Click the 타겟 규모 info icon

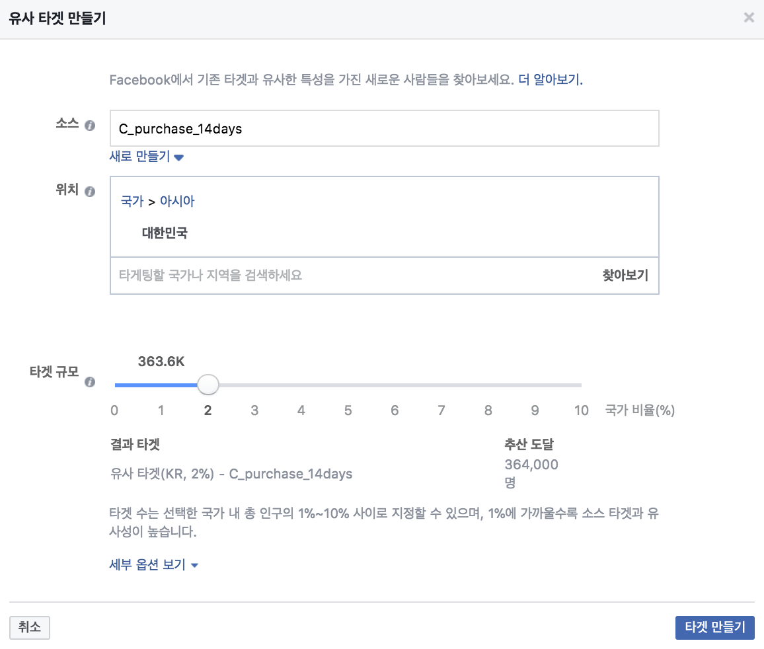[x=89, y=382]
